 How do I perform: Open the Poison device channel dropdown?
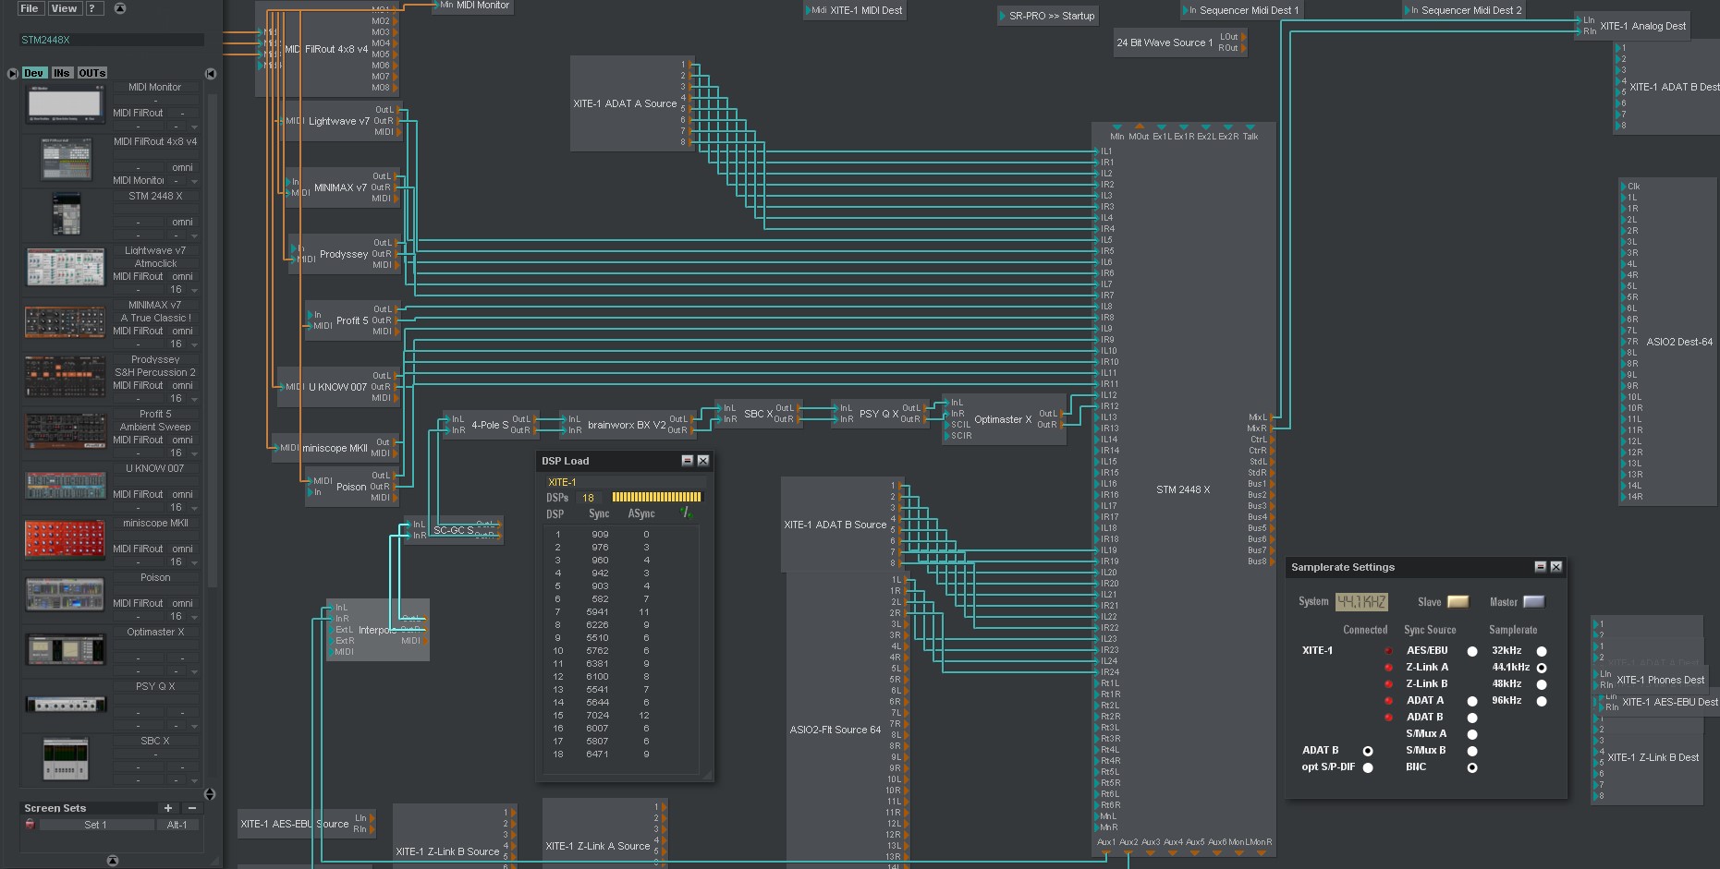click(194, 617)
